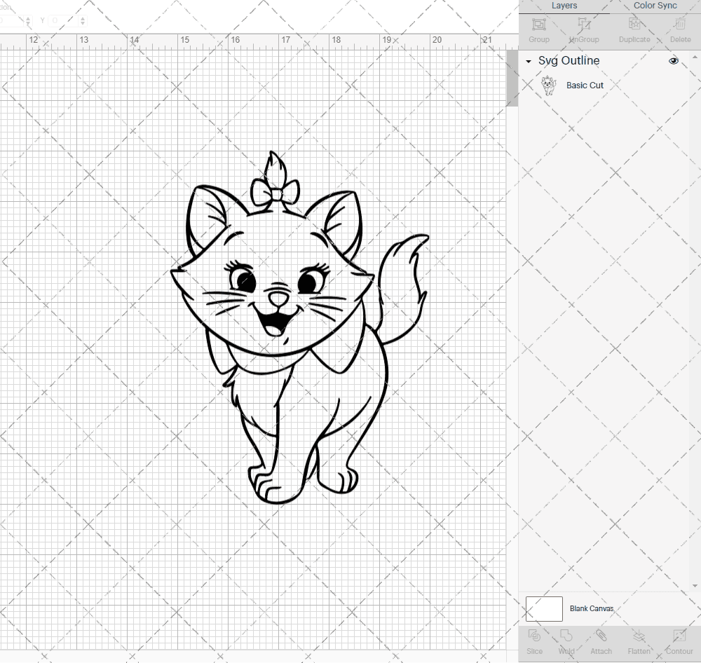Click the Delete trash icon
This screenshot has width=701, height=663.
click(680, 24)
